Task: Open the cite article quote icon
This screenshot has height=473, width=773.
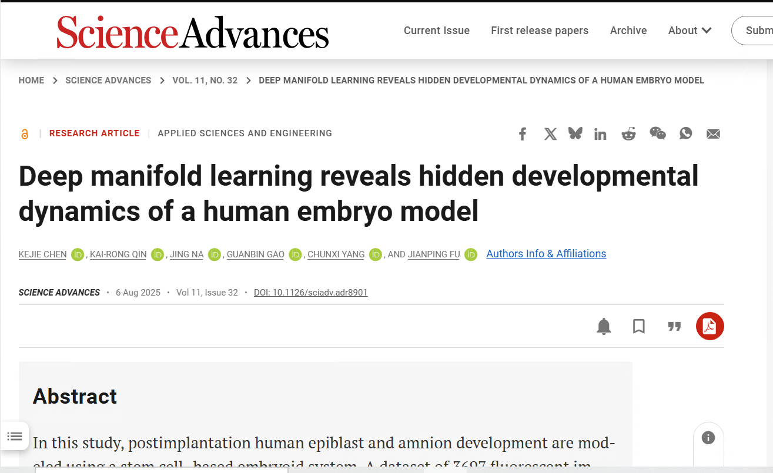Action: (674, 326)
